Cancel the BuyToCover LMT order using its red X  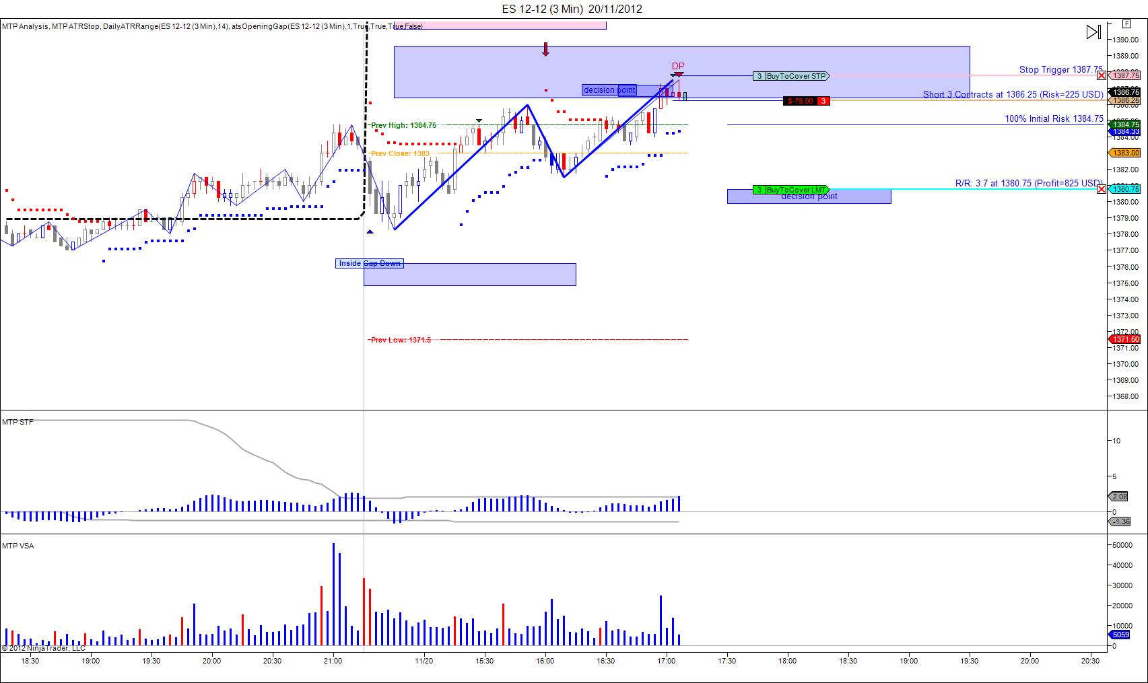click(1102, 189)
